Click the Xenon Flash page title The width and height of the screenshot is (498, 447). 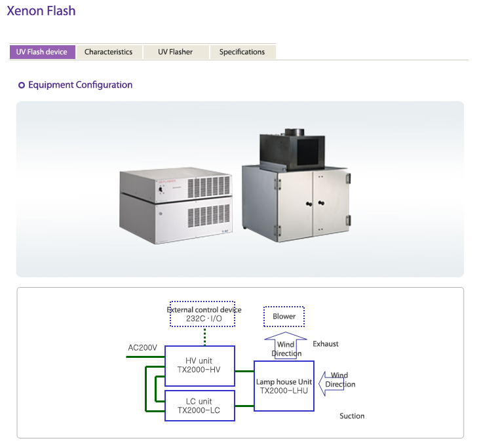pos(41,10)
